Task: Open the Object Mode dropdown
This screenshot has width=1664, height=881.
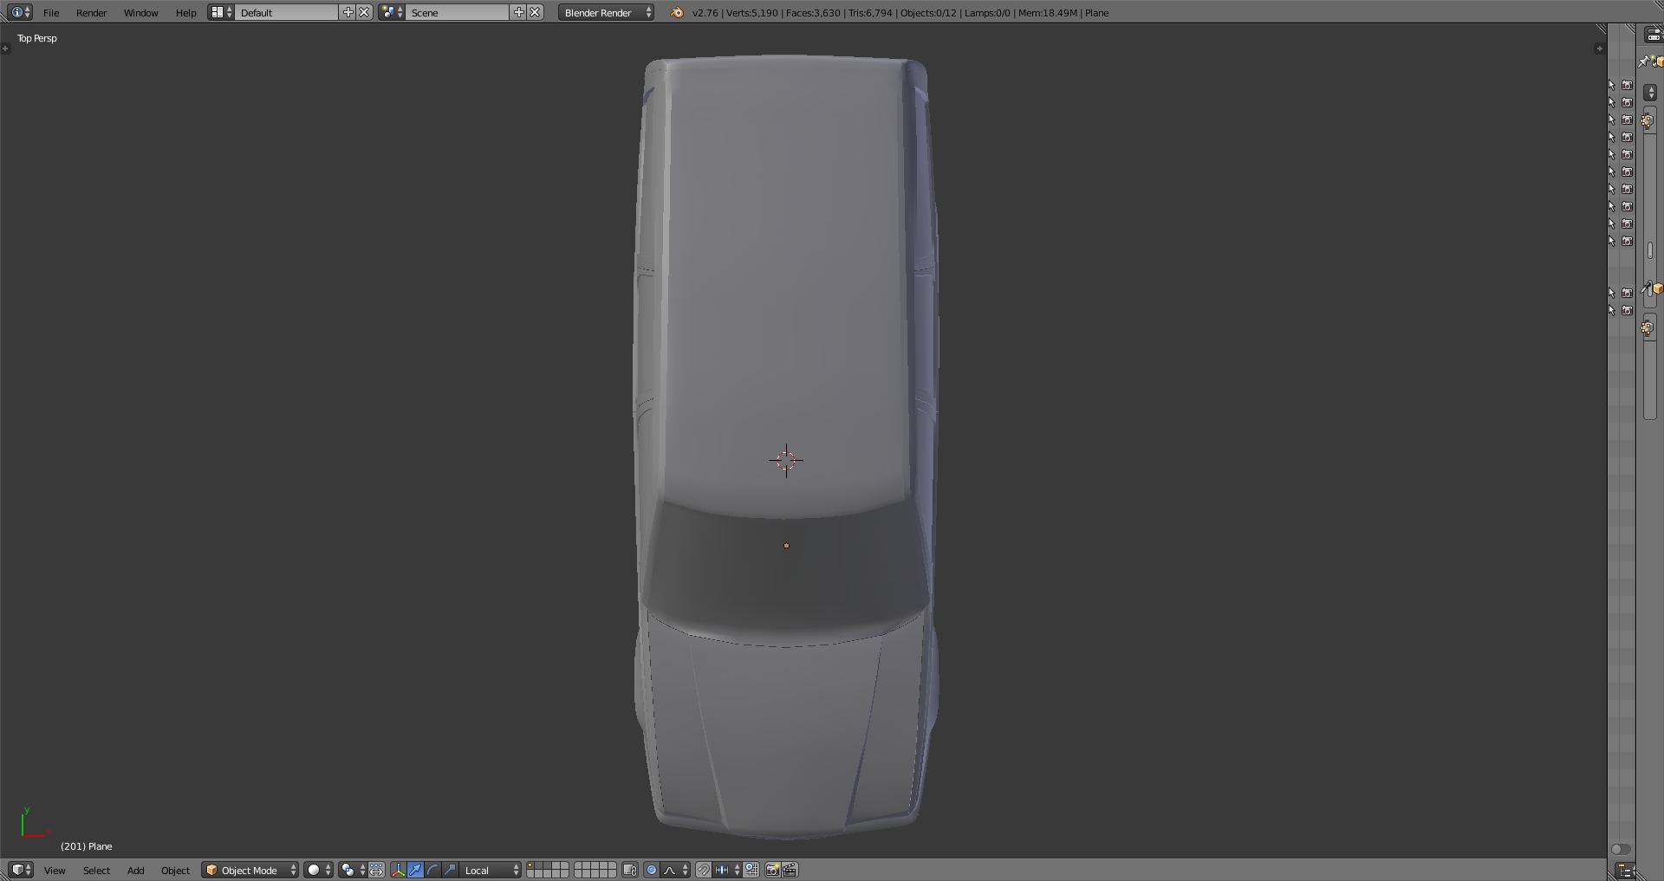Action: click(x=250, y=870)
